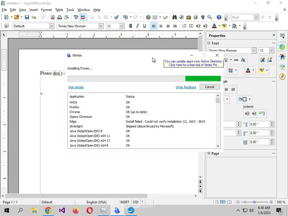Open Times New Roman font dropdown in toolbar

click(101, 26)
